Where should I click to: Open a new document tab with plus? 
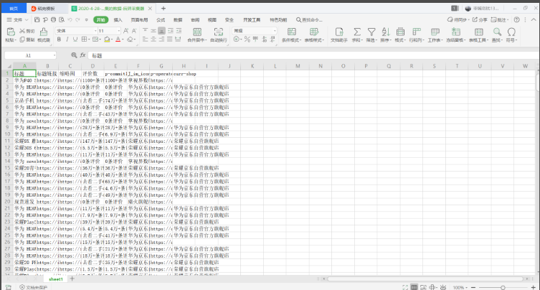pyautogui.click(x=164, y=9)
